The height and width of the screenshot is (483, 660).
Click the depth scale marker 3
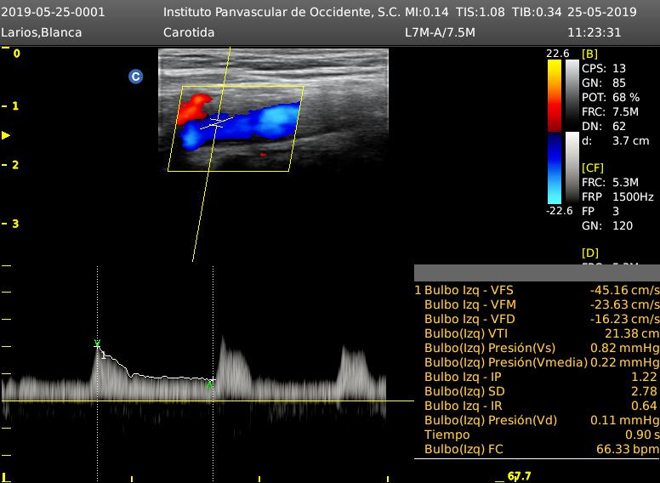15,224
